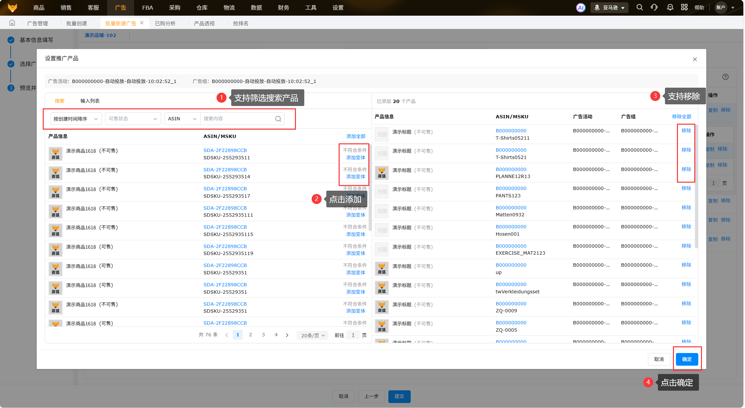The height and width of the screenshot is (408, 745).
Task: Close the 批量新建广告 tab with its X
Action: pyautogui.click(x=142, y=23)
